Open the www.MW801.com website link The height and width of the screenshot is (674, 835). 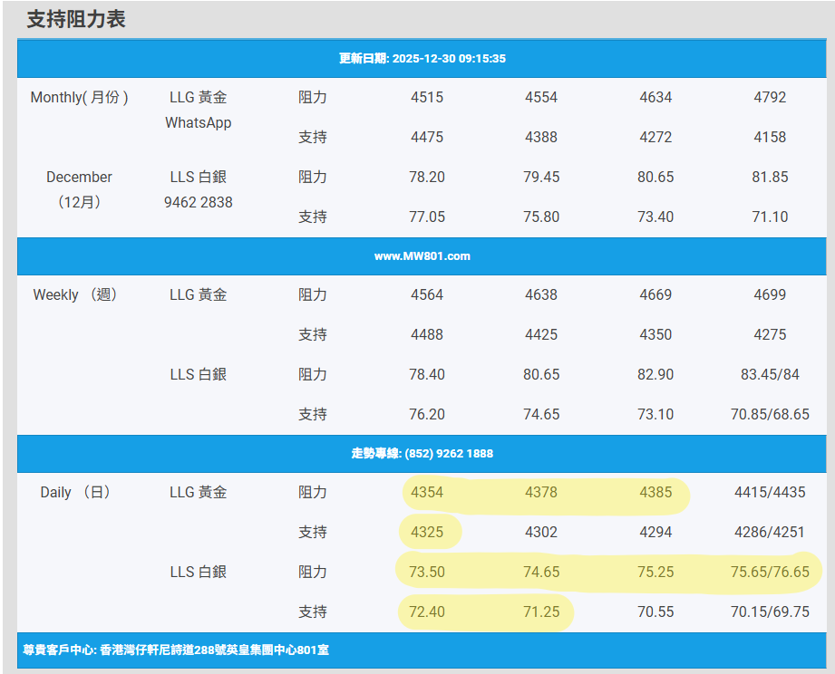[422, 256]
